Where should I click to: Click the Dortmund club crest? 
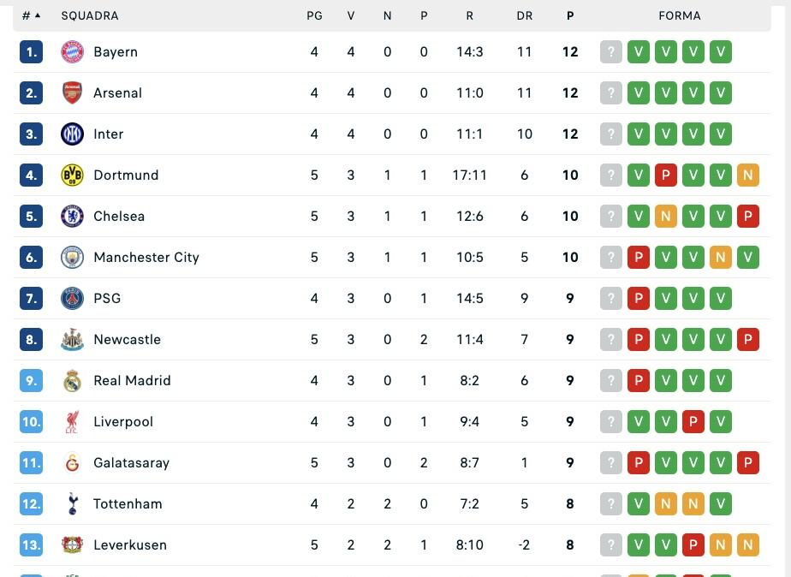pyautogui.click(x=73, y=175)
